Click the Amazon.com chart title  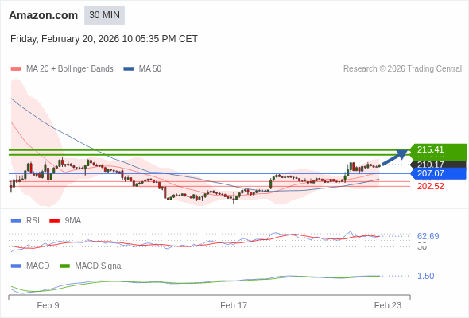point(44,15)
